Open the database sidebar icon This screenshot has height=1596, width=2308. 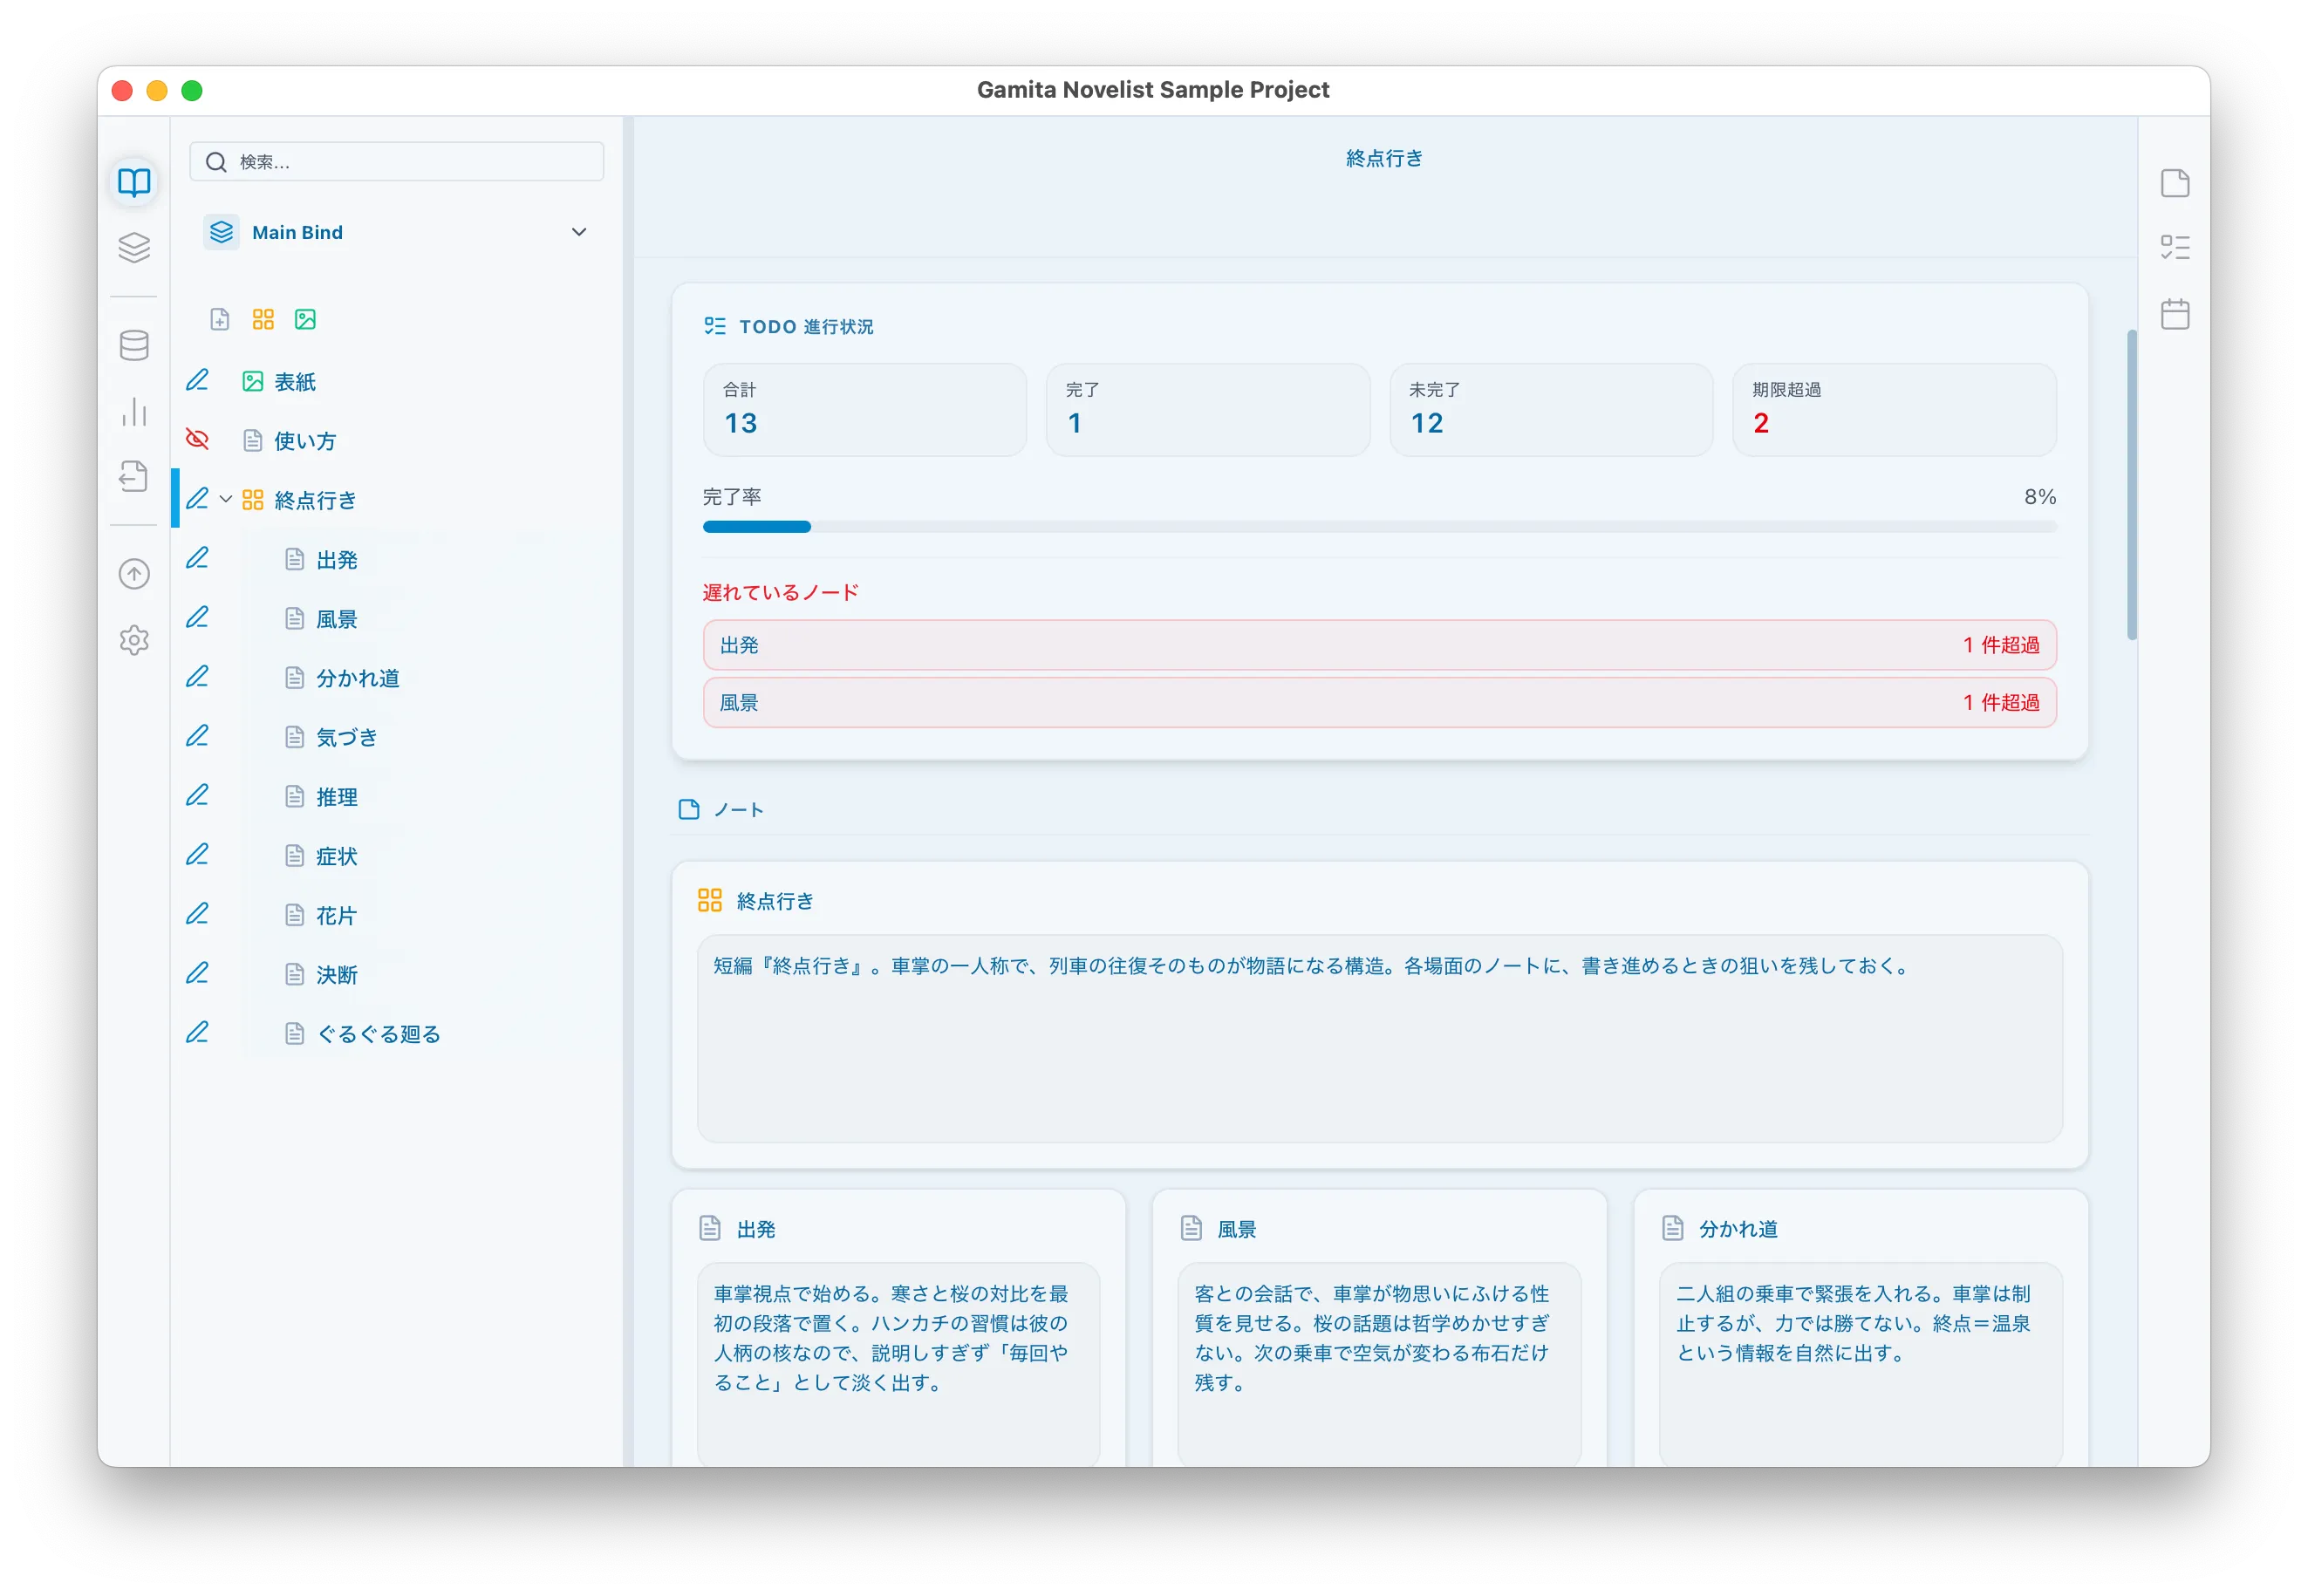pyautogui.click(x=134, y=345)
